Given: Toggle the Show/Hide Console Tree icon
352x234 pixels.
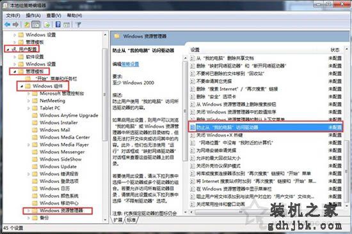Looking at the screenshot, I should (x=36, y=24).
